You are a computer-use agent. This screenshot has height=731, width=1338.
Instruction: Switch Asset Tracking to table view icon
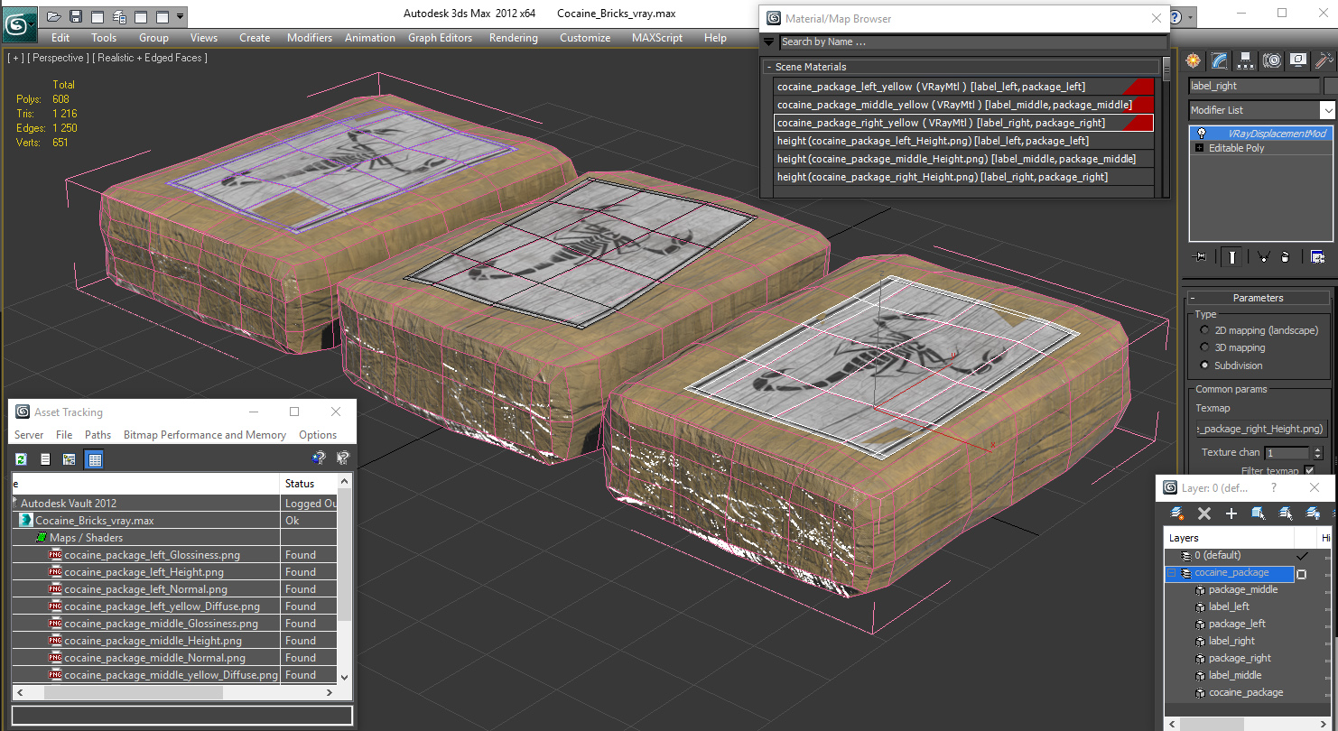(x=94, y=459)
